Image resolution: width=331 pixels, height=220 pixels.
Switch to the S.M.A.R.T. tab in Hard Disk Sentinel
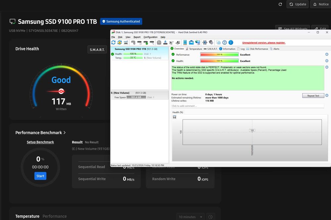(211, 49)
